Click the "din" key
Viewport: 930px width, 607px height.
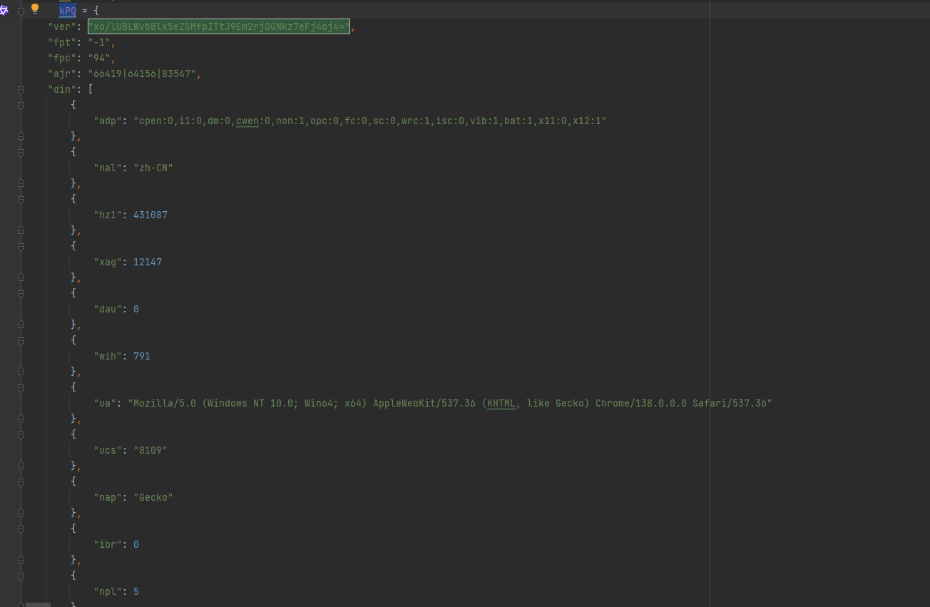[x=62, y=89]
